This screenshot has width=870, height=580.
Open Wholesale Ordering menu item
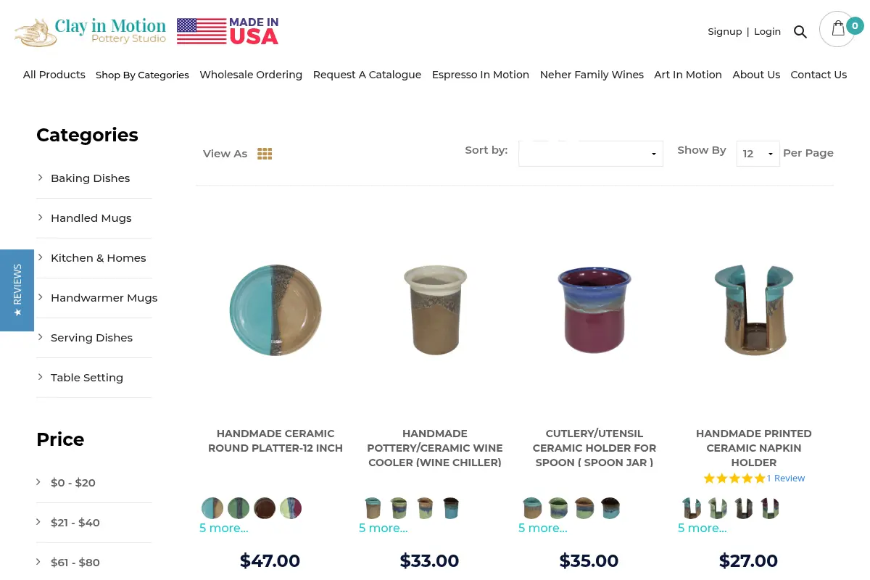[251, 75]
